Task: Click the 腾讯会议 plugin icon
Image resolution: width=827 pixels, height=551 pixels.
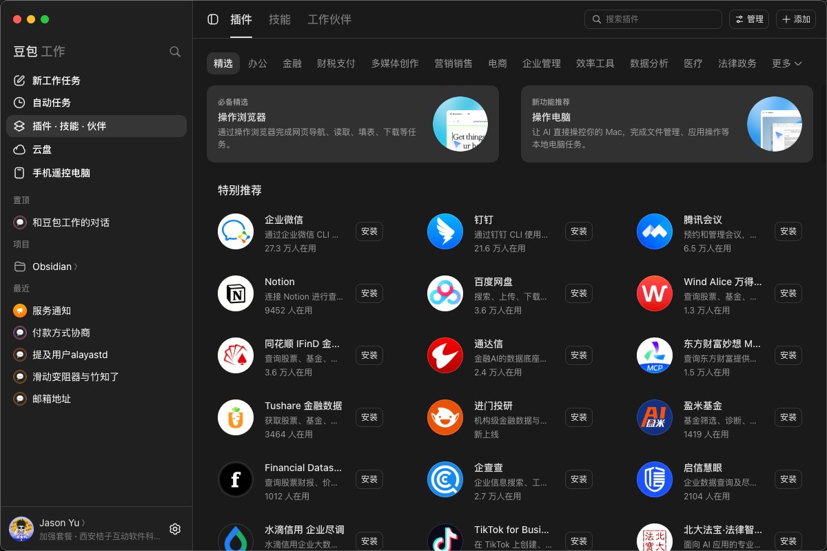Action: [x=655, y=231]
